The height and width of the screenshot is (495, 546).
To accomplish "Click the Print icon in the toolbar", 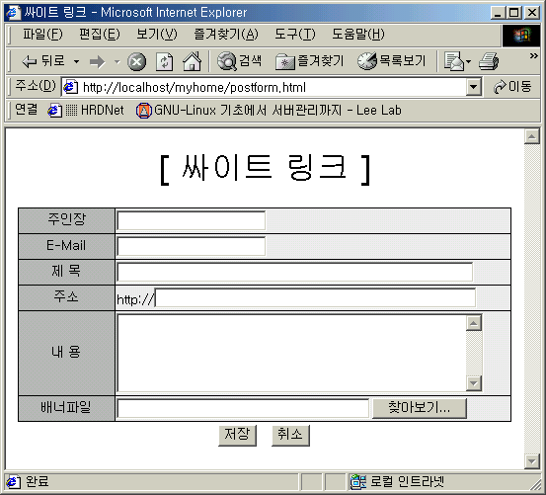I will click(489, 61).
